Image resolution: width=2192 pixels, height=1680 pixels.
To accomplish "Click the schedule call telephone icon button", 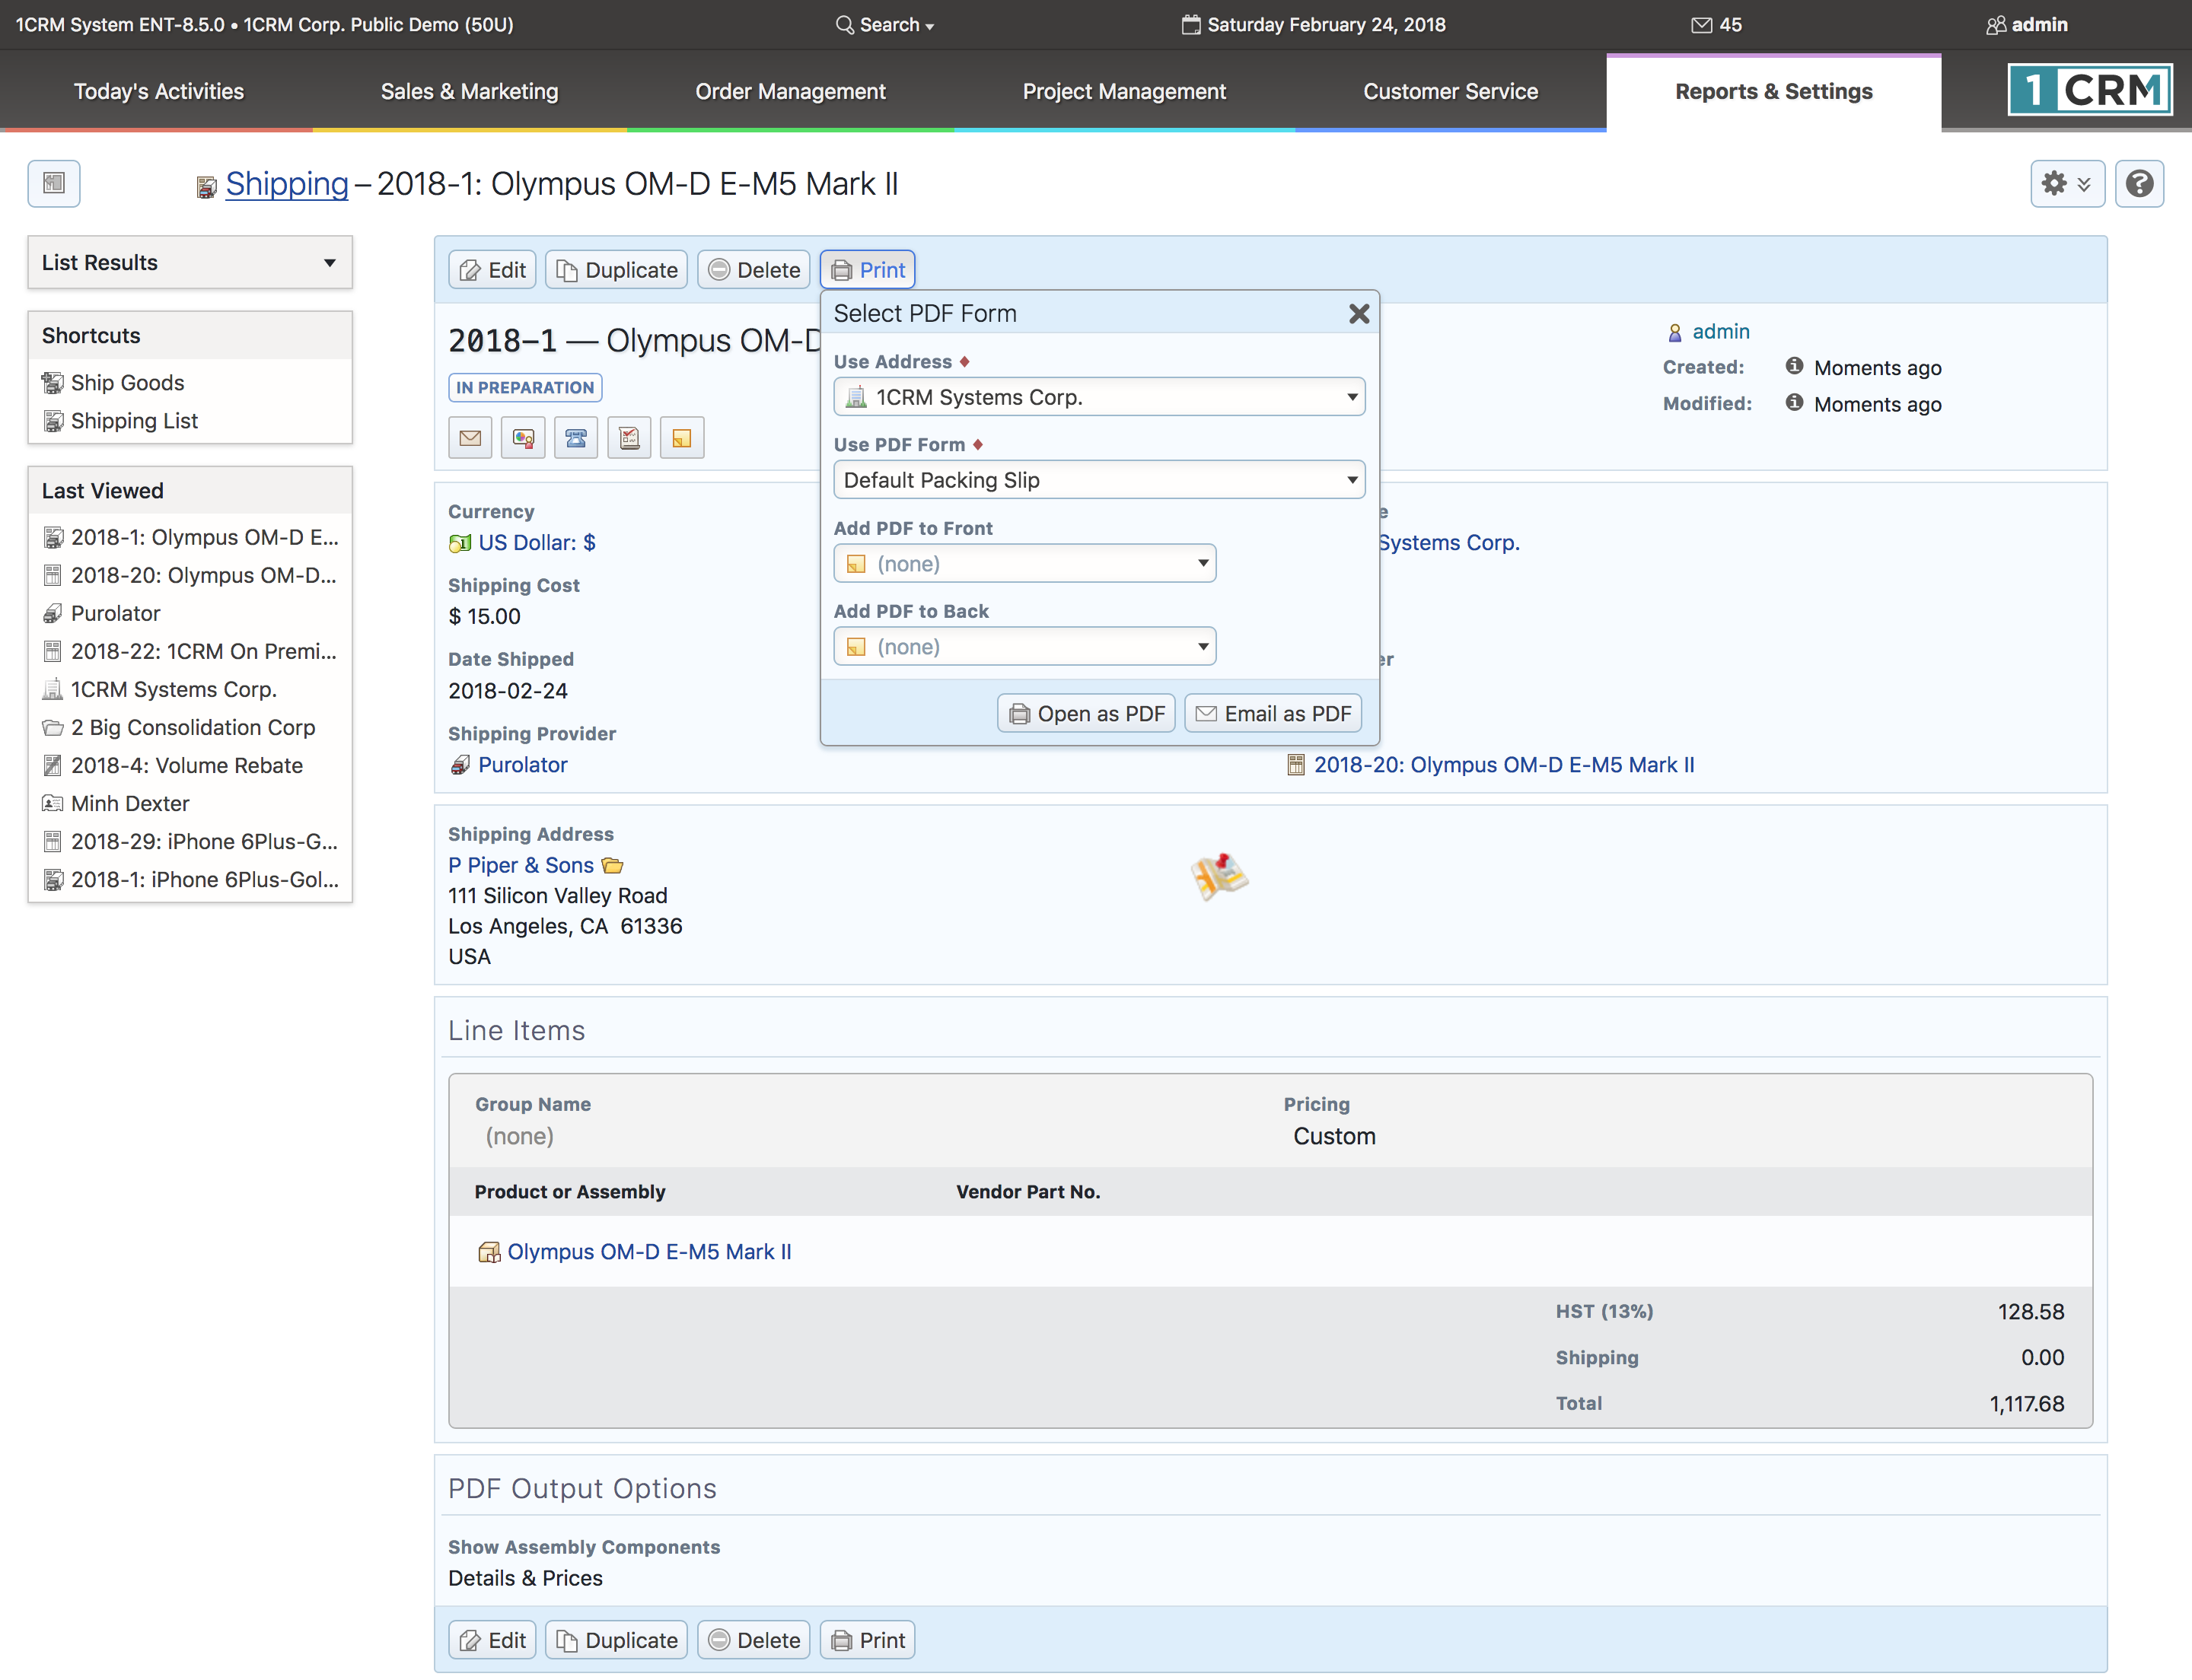I will point(576,438).
